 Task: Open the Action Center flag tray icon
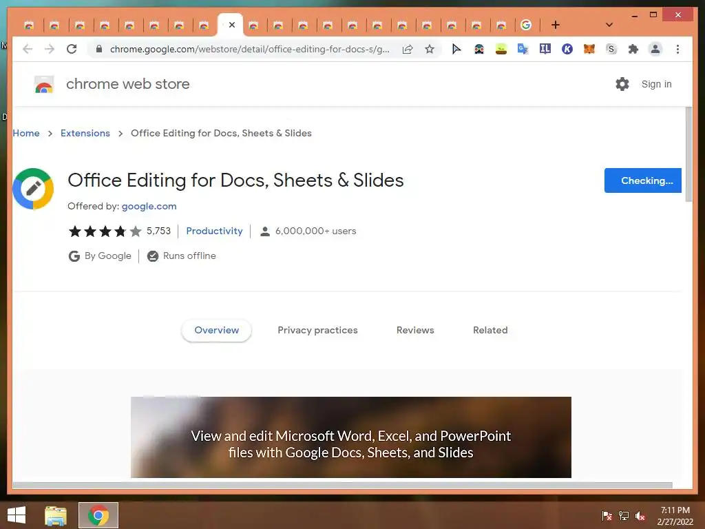pos(607,515)
